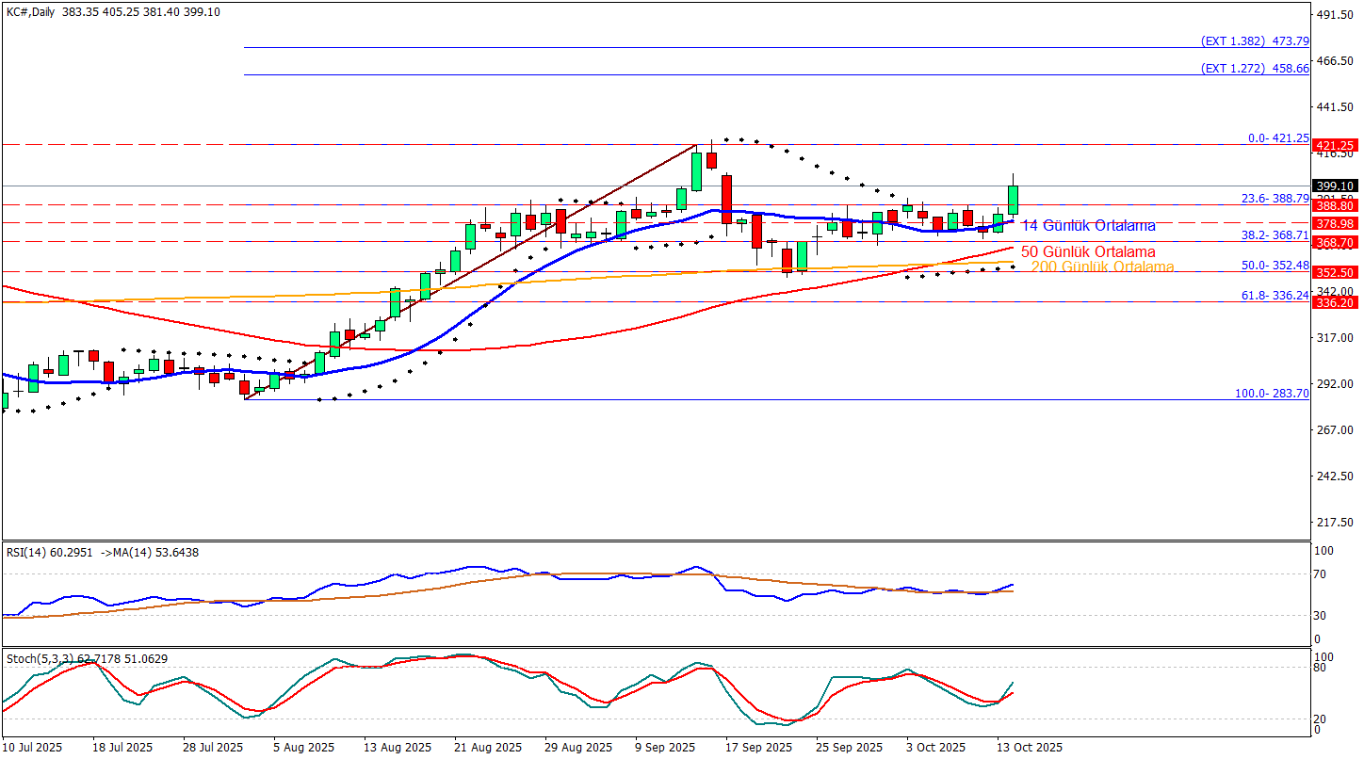Screen dimensions: 1364x759
Task: Click the black 399.10 current price tag
Action: coord(1336,186)
